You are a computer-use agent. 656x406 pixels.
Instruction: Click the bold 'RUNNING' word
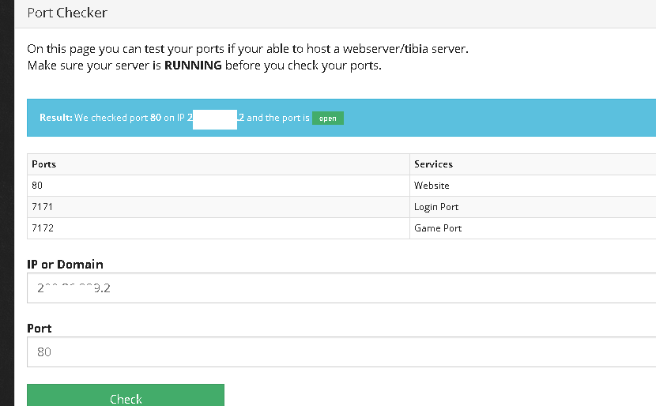point(193,66)
